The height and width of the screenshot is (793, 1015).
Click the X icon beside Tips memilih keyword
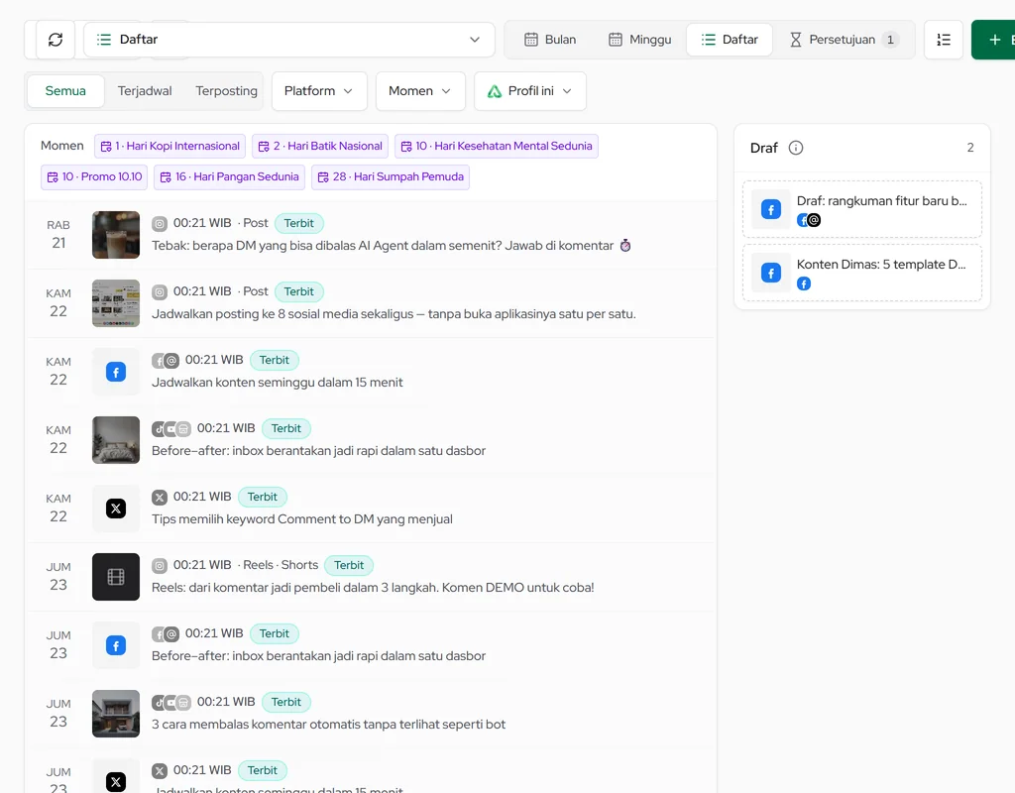[116, 509]
